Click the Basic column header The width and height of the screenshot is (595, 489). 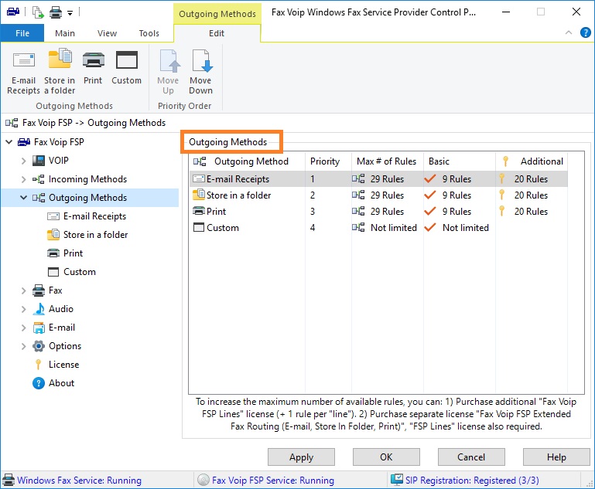pos(460,161)
